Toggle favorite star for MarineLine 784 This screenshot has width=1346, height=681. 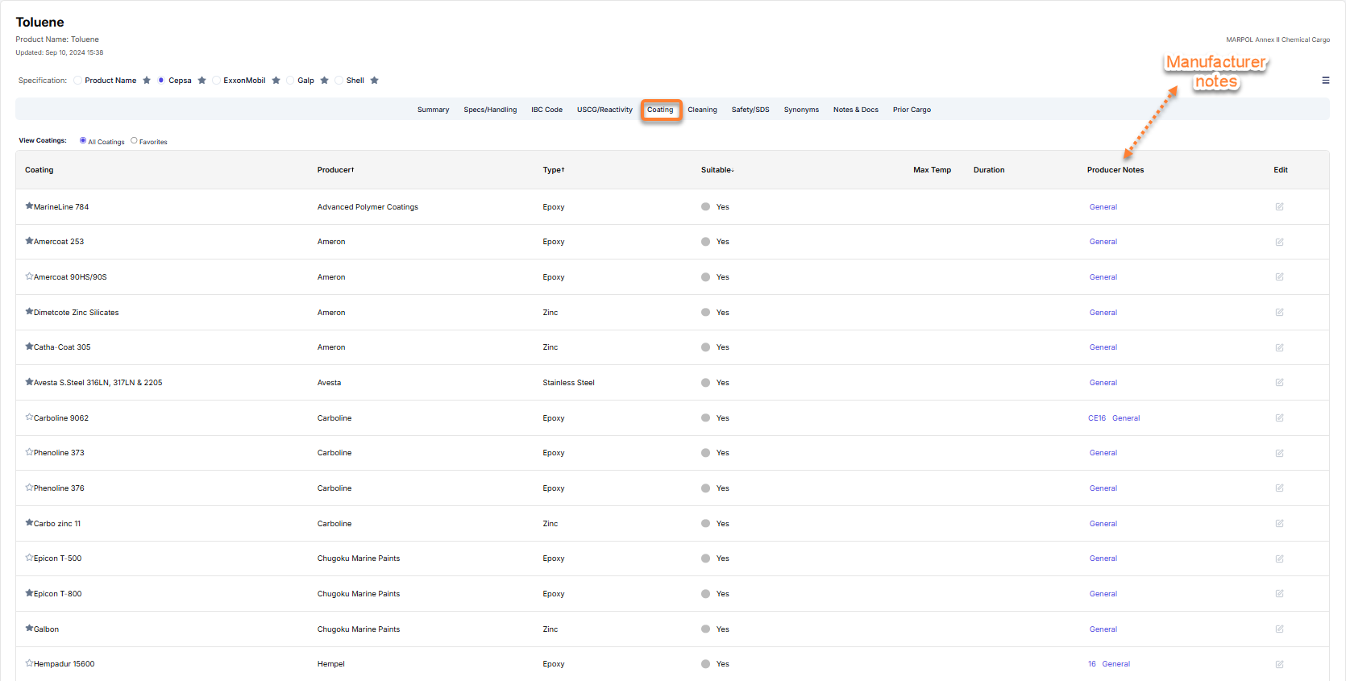29,206
